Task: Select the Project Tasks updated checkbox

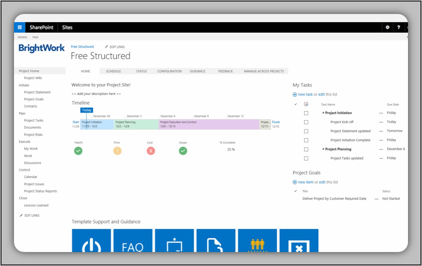Action: click(306, 158)
